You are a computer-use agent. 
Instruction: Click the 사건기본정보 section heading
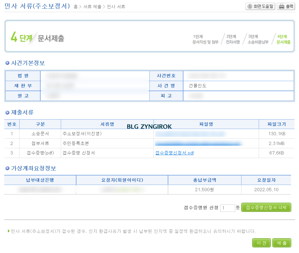click(x=28, y=63)
